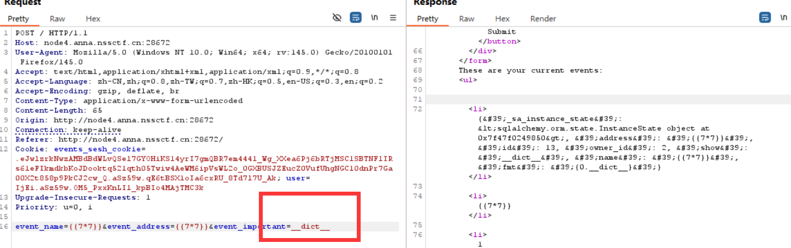Switch to the Hex tab in Request pane

tap(93, 19)
